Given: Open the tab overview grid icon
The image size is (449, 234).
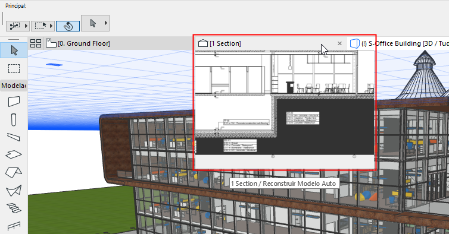Looking at the screenshot, I should 36,43.
